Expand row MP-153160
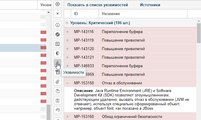The image size is (201, 120). click(67, 117)
